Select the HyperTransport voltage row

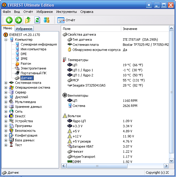(x=115, y=157)
